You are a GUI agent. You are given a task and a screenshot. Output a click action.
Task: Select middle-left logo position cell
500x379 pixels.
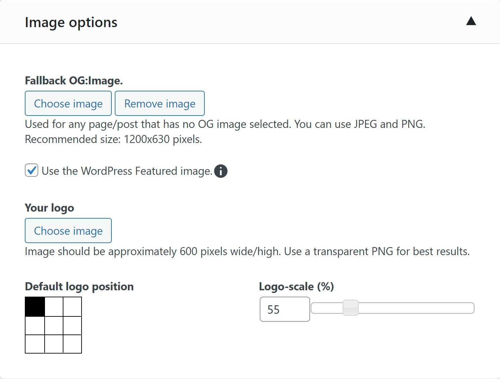35,325
